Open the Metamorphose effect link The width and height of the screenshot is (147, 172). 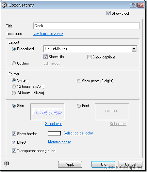(x=59, y=142)
